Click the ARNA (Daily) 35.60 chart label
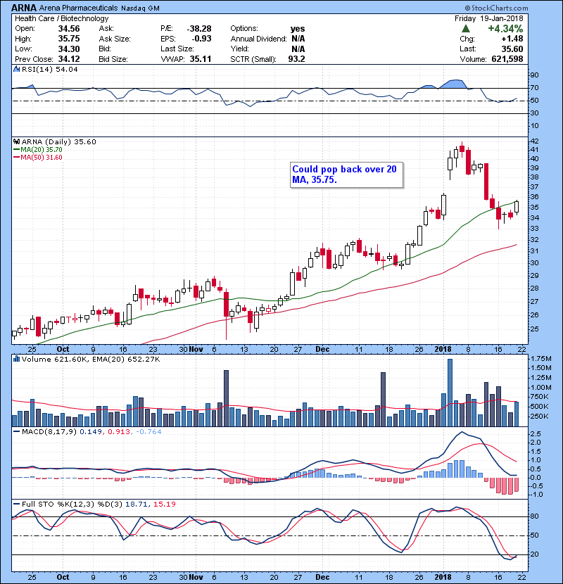Screen dimensions: 563x584 point(59,142)
